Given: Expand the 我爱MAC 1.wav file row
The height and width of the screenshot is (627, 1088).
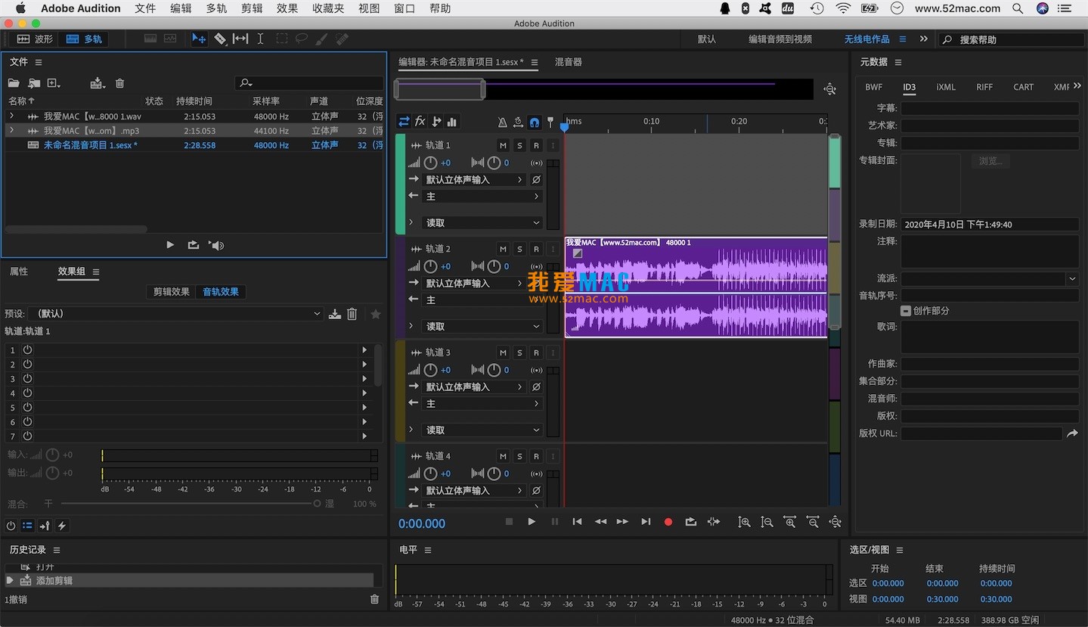Looking at the screenshot, I should click(x=11, y=116).
